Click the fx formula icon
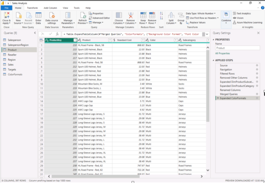The width and height of the screenshot is (265, 183). [57, 34]
